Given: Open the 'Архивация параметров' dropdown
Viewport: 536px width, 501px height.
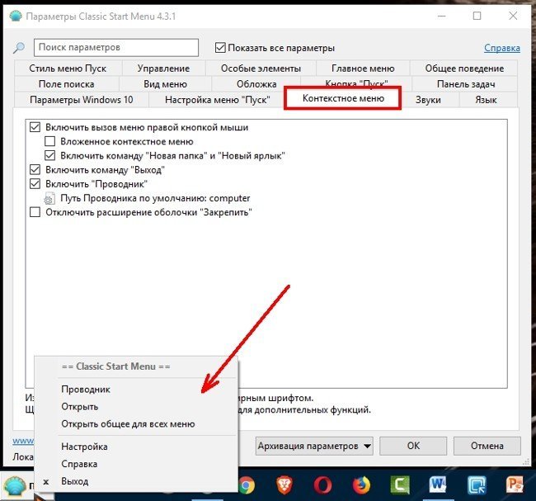Looking at the screenshot, I should (x=314, y=446).
